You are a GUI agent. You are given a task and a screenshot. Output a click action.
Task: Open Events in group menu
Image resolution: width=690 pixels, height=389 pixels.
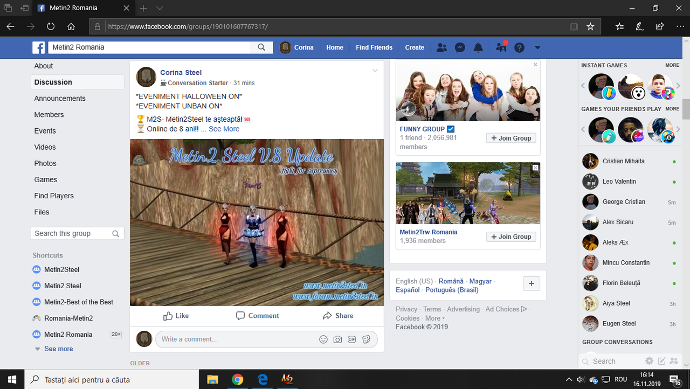45,130
